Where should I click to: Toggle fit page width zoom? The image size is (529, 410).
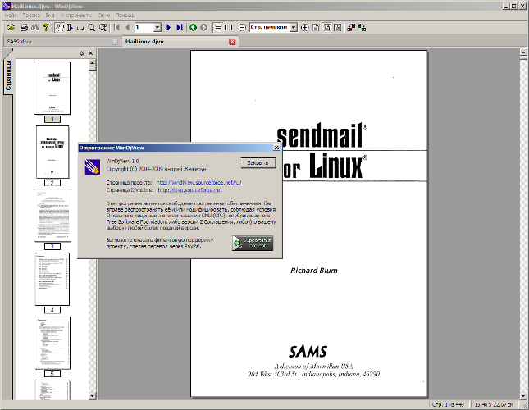pyautogui.click(x=337, y=28)
